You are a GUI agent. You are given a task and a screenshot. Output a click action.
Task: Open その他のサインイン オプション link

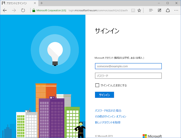(111, 116)
